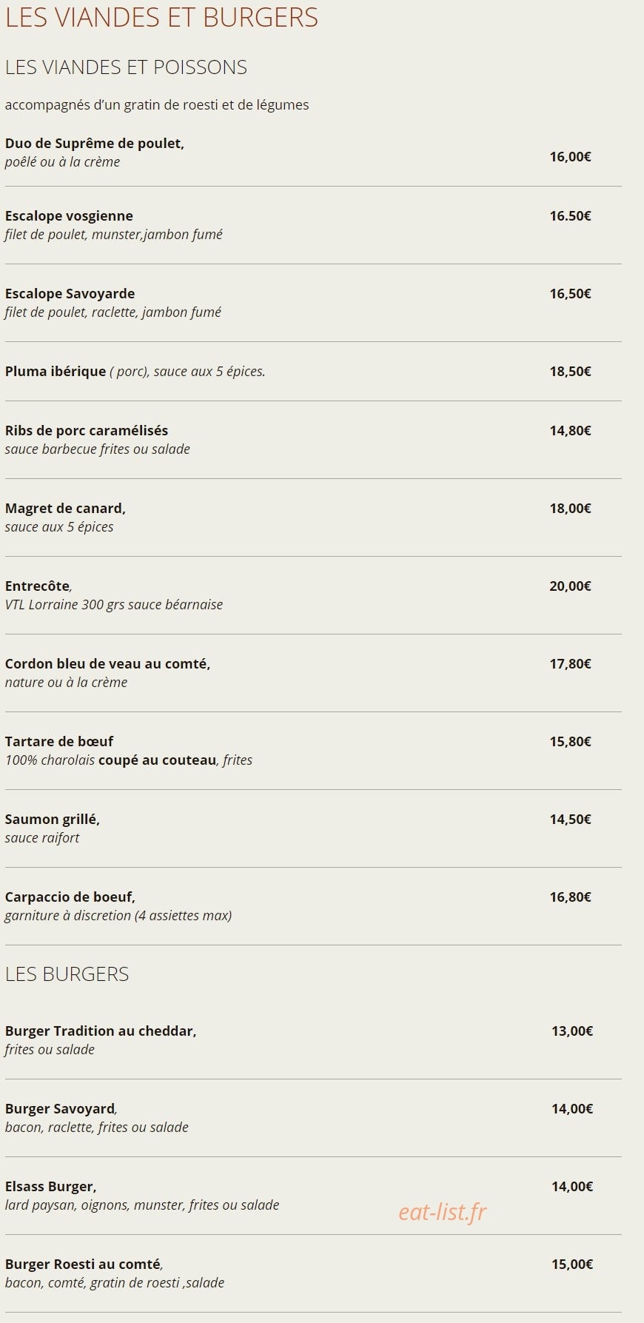Click the 20,00€ Entrecôte price
The image size is (644, 1323).
coord(570,586)
